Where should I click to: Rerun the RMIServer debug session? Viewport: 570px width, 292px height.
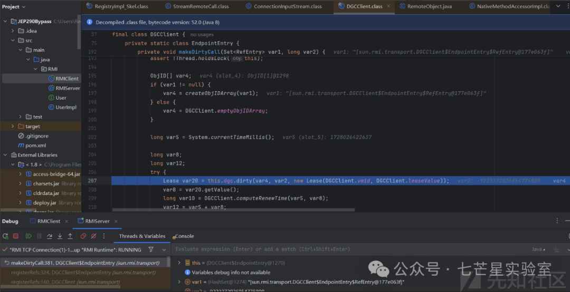[5, 236]
